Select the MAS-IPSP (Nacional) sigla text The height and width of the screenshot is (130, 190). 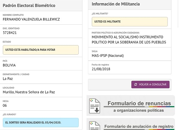[x=108, y=56]
